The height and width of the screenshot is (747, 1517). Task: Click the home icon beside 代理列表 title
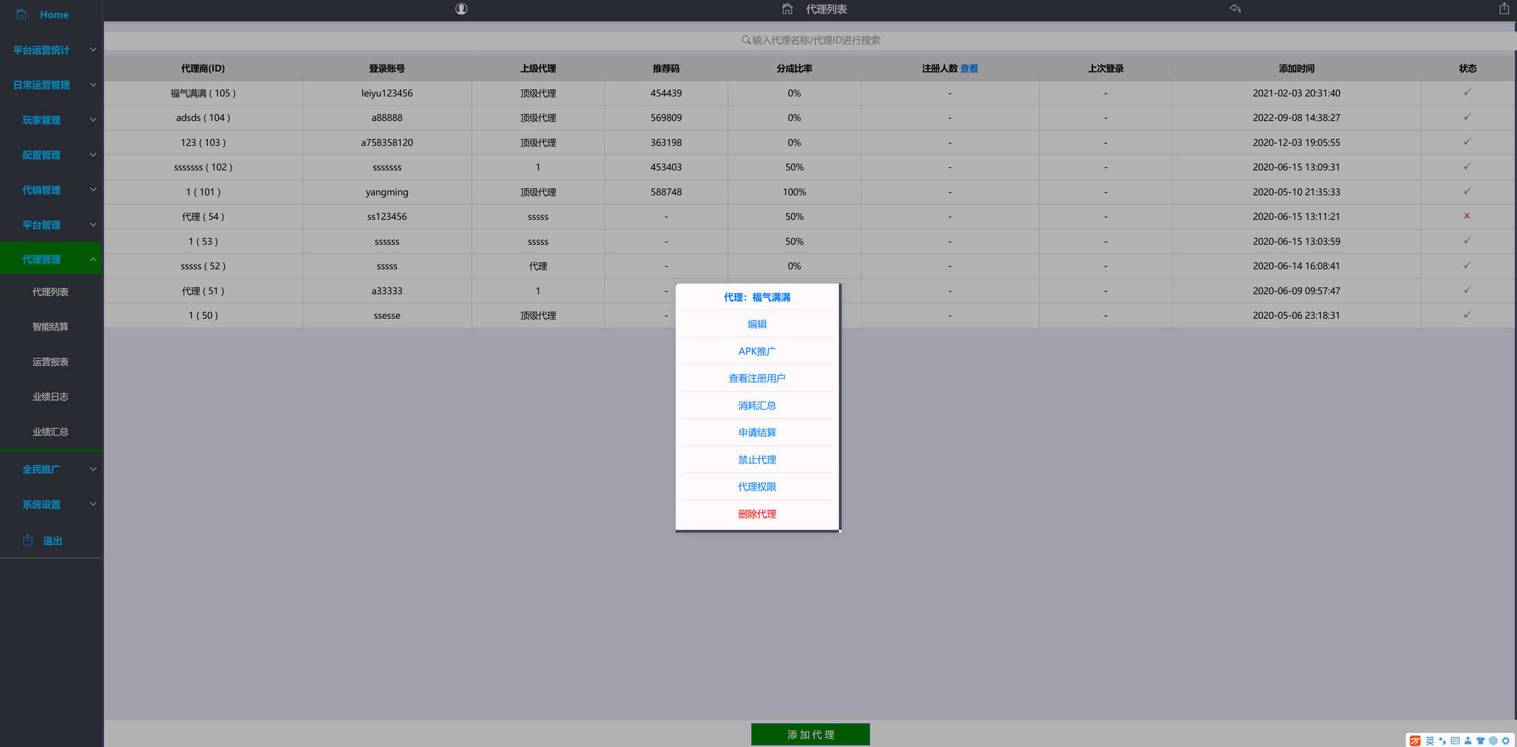point(787,9)
